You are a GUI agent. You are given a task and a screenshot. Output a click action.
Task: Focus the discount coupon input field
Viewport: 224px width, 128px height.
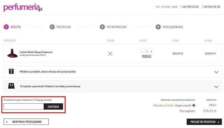(x=24, y=106)
